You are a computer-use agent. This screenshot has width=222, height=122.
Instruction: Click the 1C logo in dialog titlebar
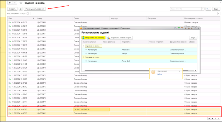(81, 28)
